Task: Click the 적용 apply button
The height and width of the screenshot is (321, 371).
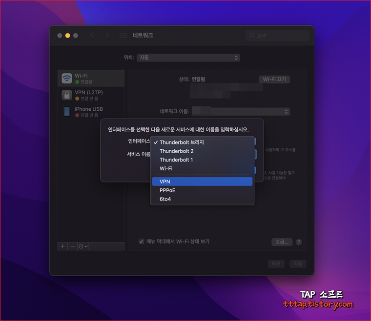Action: pyautogui.click(x=298, y=263)
